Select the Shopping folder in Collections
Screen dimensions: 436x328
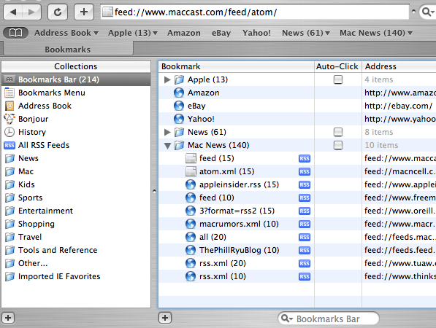click(x=76, y=224)
